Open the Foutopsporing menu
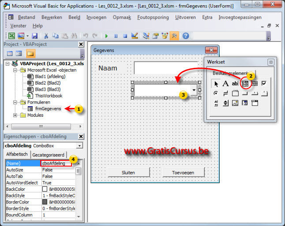The image size is (285, 226). (x=153, y=18)
